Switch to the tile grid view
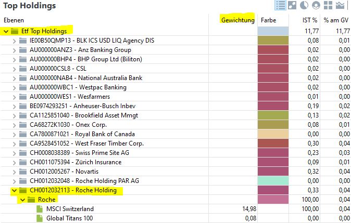 328,6
